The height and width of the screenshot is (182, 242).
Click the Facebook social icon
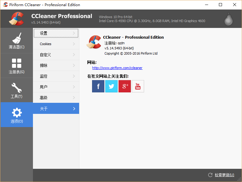click(98, 86)
